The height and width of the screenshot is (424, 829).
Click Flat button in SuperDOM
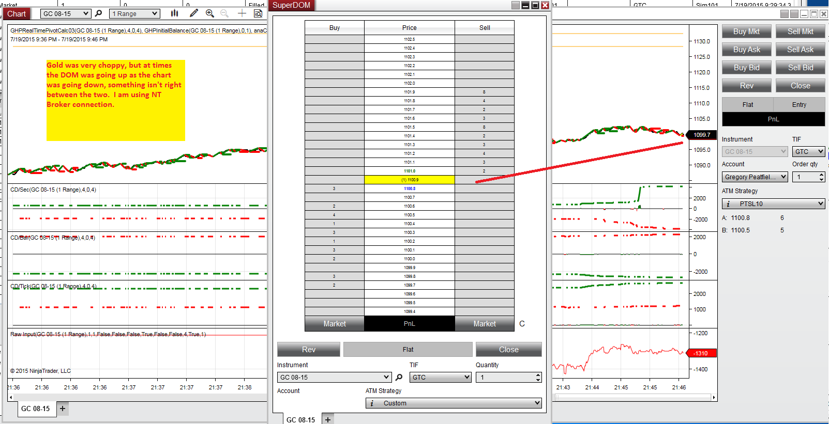pos(408,350)
